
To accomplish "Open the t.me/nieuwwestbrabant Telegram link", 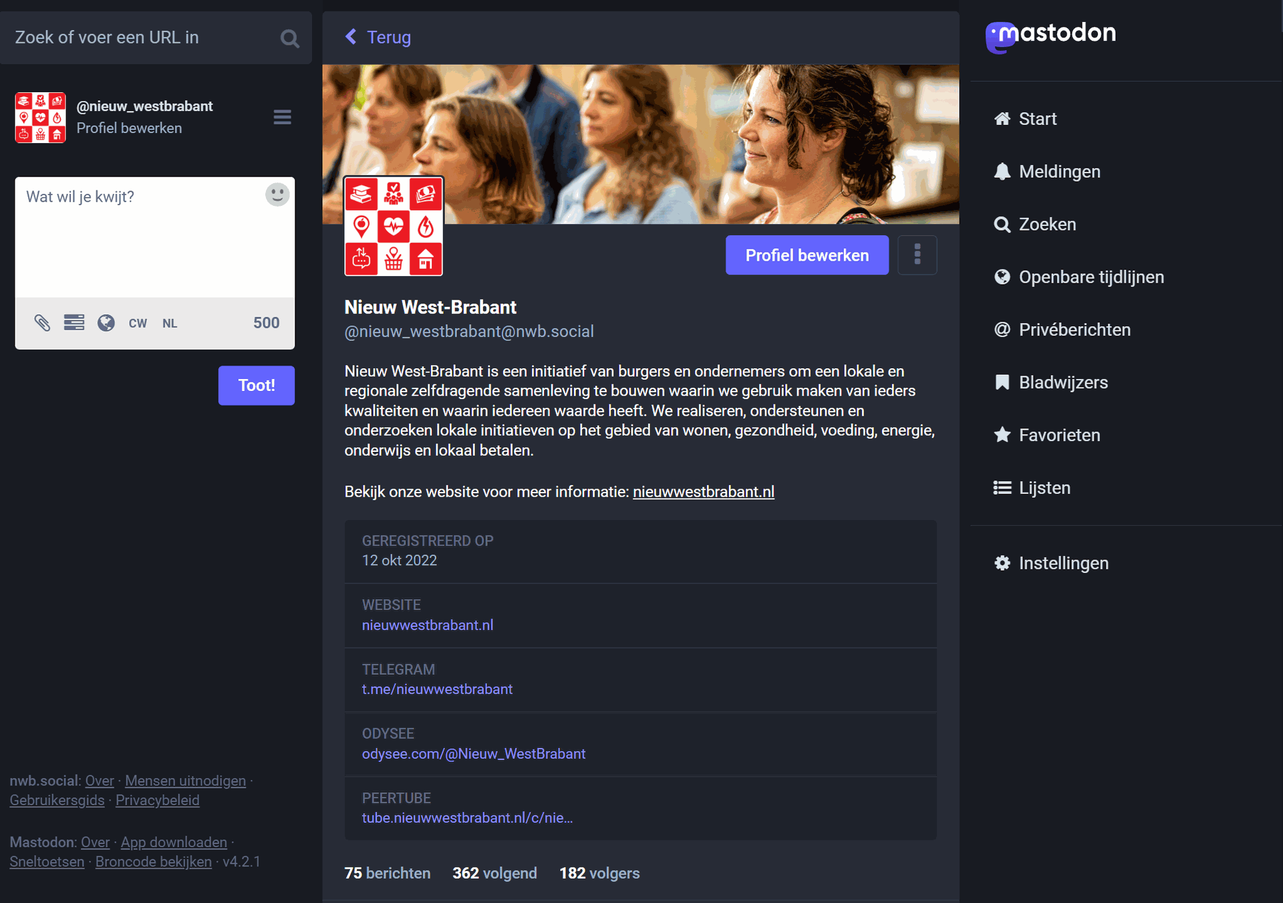I will pos(437,689).
